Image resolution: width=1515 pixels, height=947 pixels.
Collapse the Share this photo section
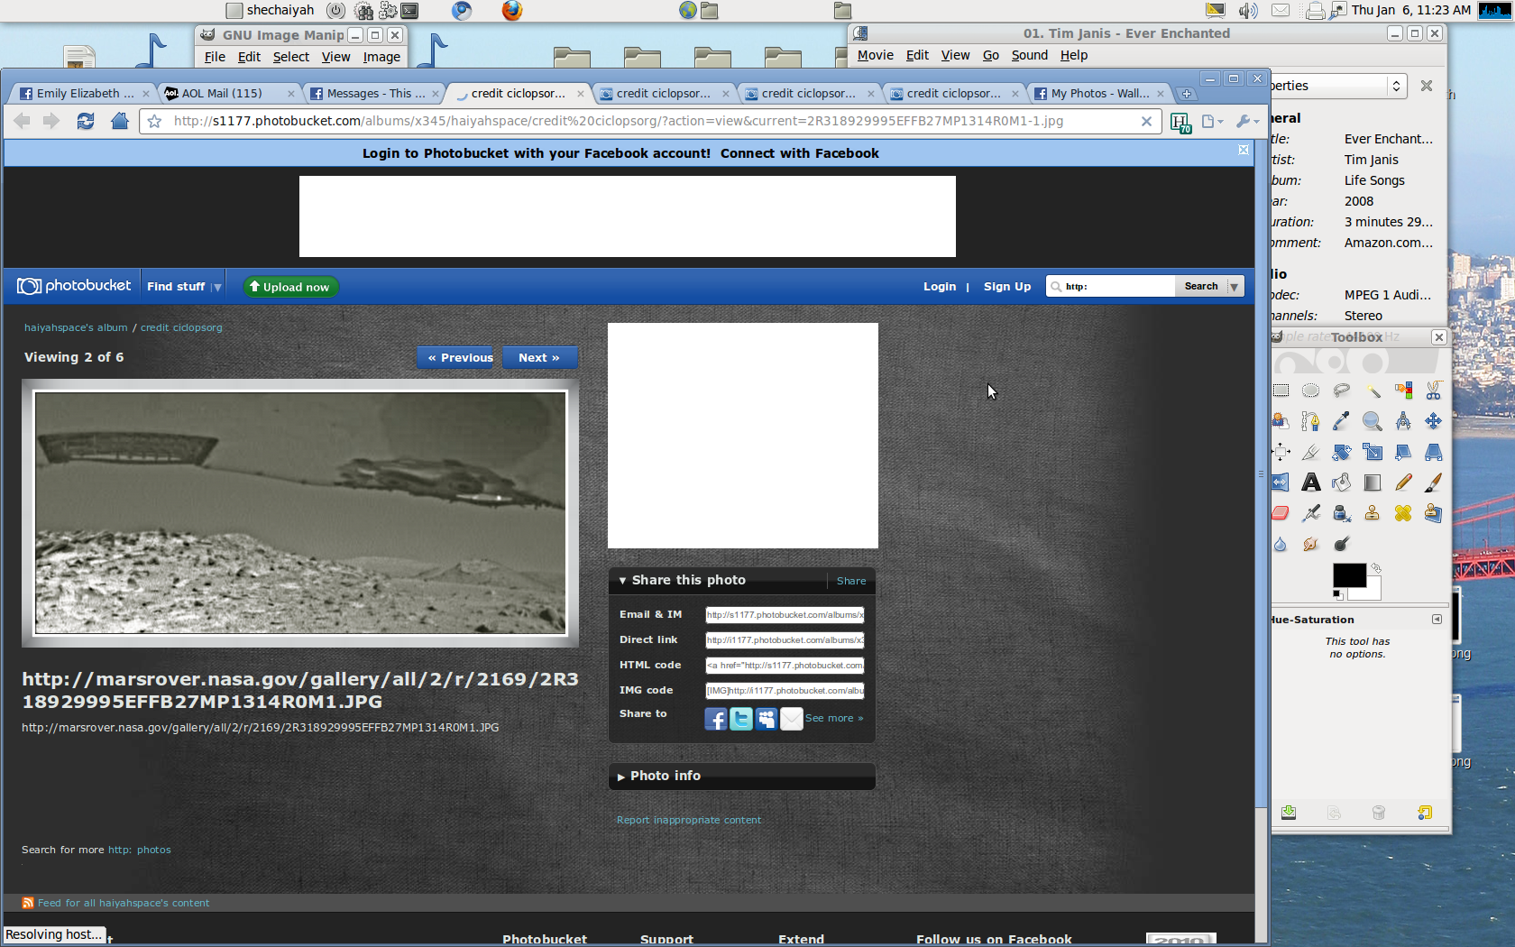622,581
